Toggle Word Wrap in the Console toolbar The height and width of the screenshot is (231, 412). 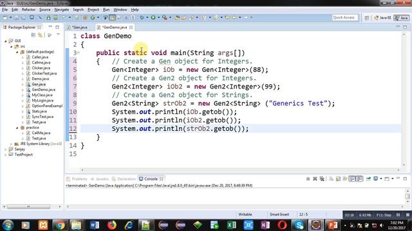(x=345, y=179)
